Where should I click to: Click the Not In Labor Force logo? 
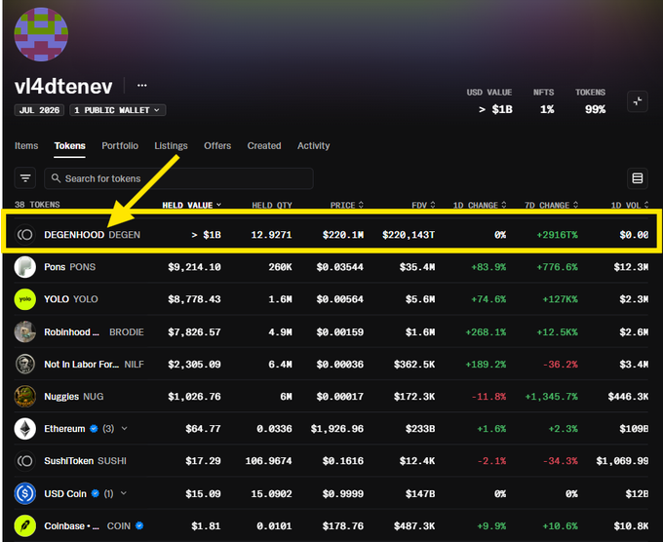point(25,364)
